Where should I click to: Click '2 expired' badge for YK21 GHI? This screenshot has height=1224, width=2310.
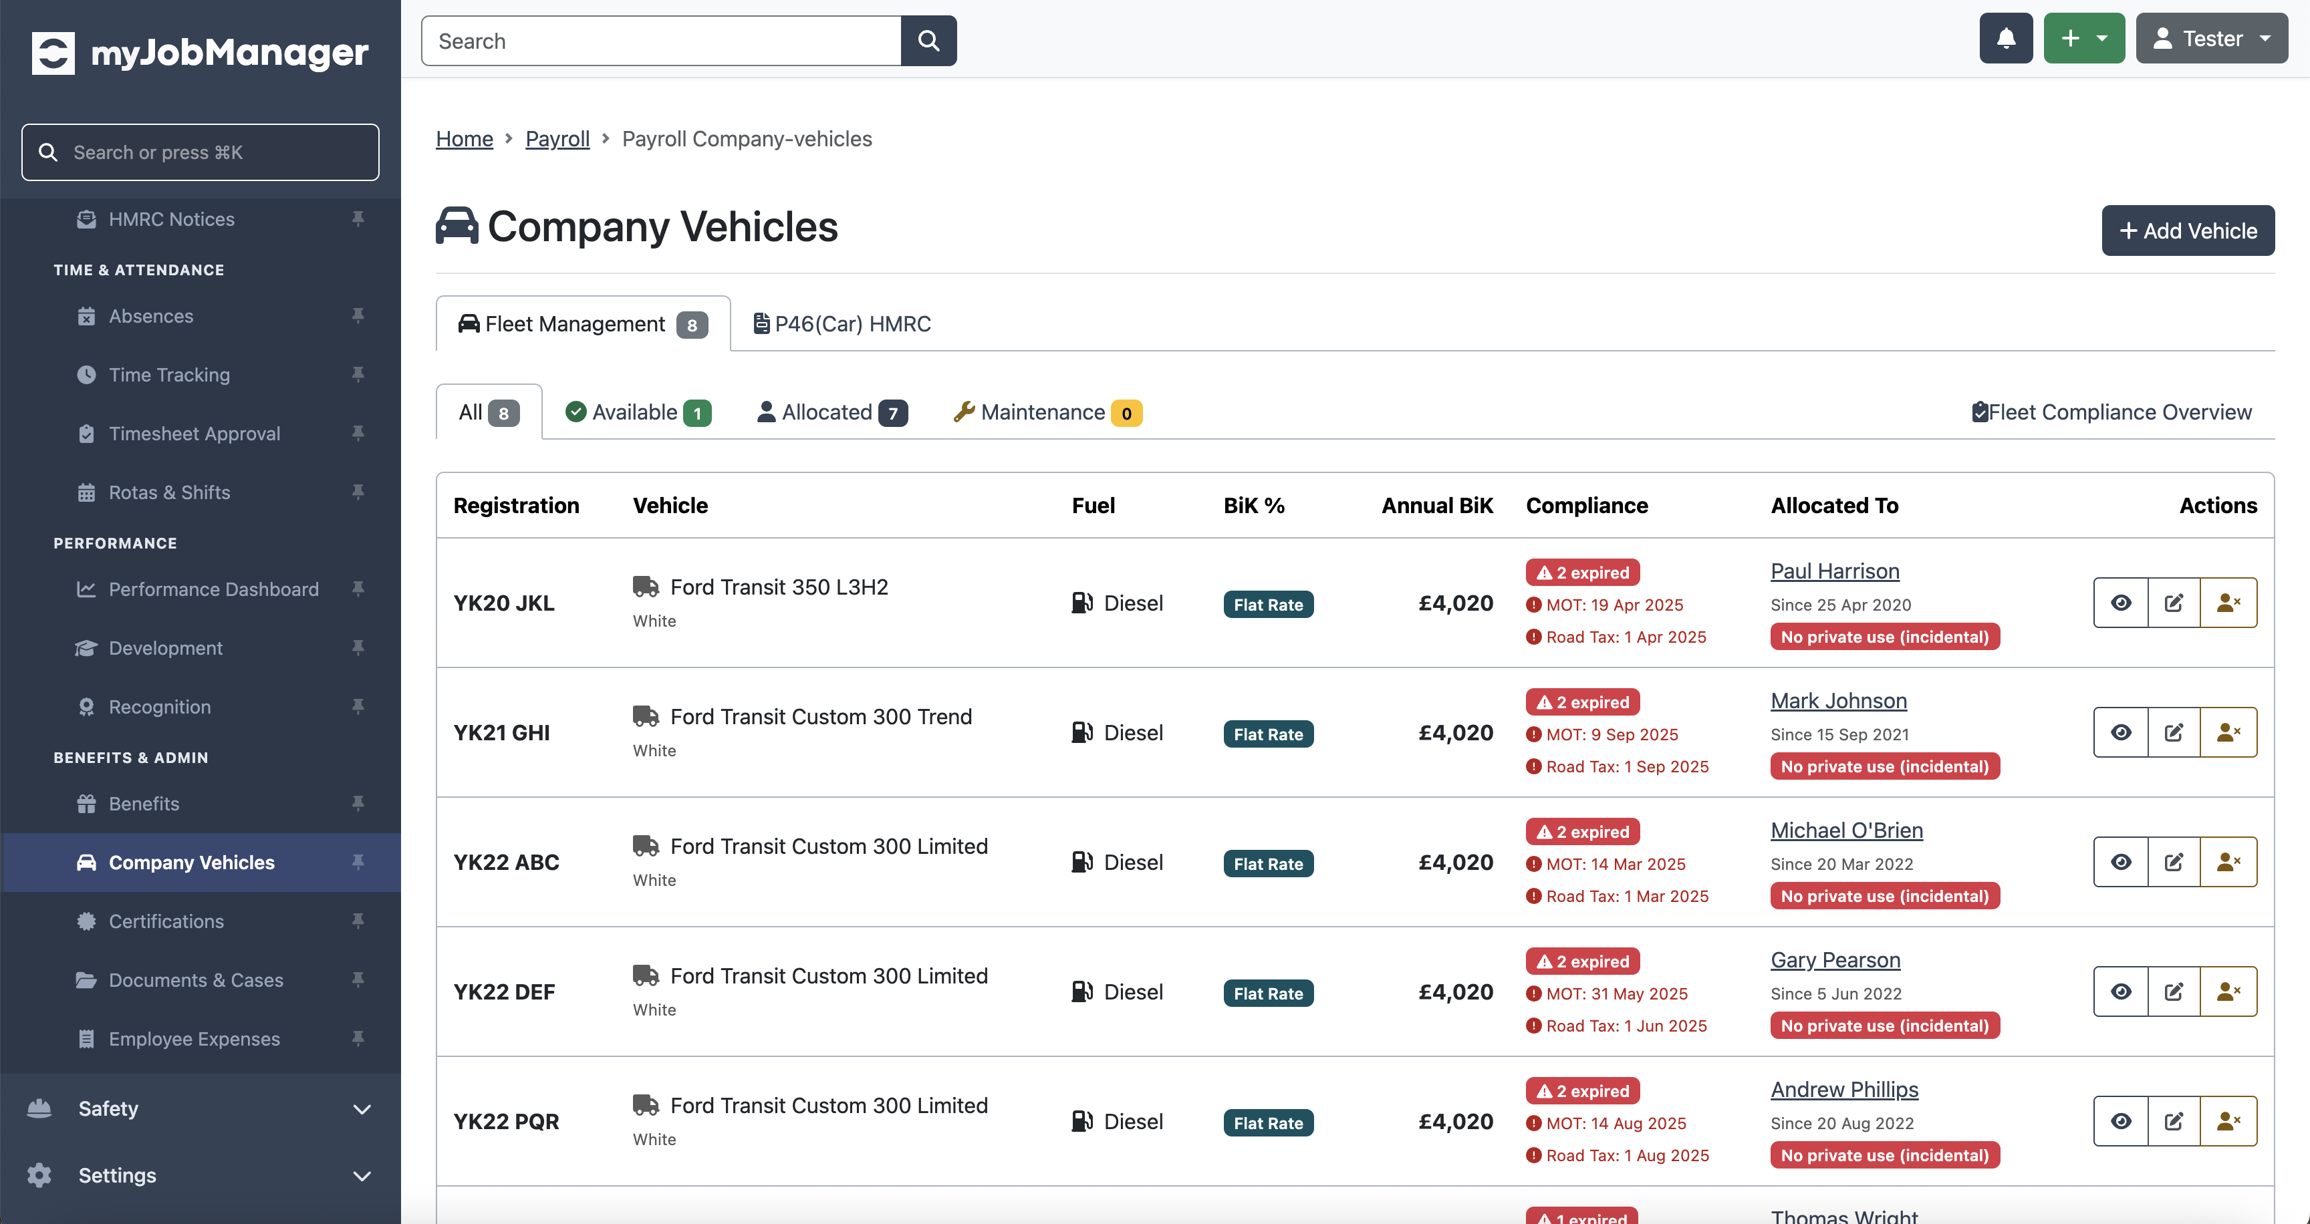coord(1583,702)
